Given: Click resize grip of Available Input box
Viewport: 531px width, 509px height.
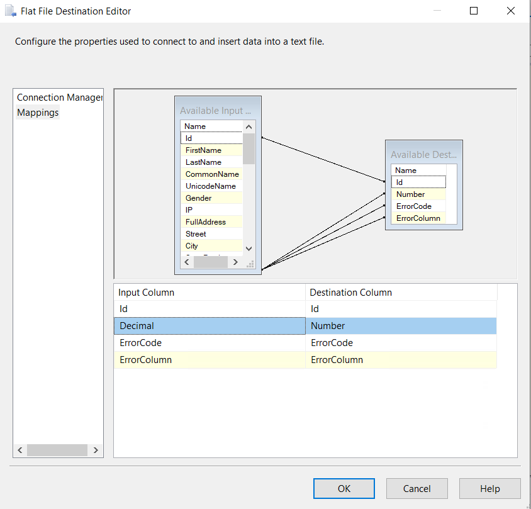Looking at the screenshot, I should (x=250, y=264).
